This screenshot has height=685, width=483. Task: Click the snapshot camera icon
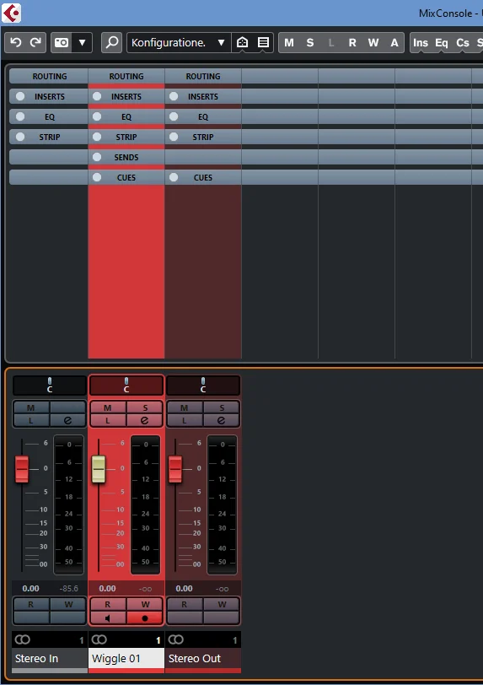62,42
